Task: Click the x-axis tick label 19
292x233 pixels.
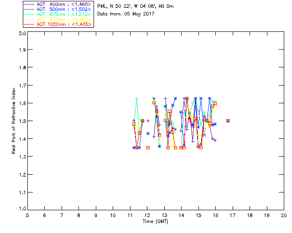Action: [267, 215]
